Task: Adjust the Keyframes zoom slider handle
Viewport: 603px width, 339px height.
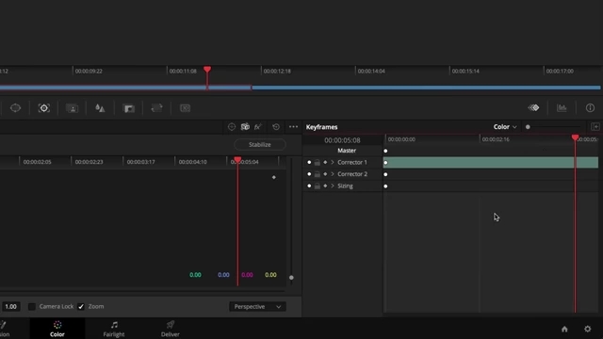Action: 528,127
